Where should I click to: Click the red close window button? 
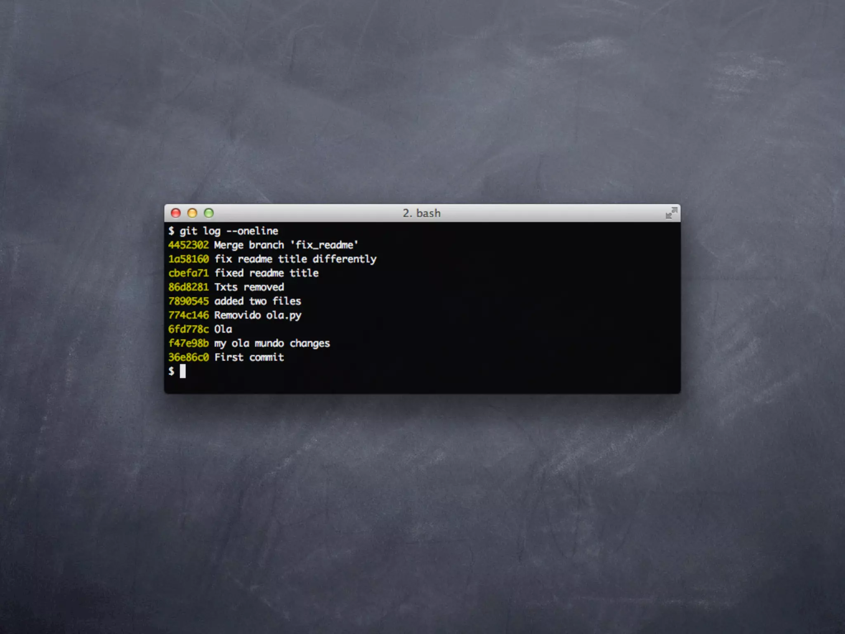[x=176, y=213]
